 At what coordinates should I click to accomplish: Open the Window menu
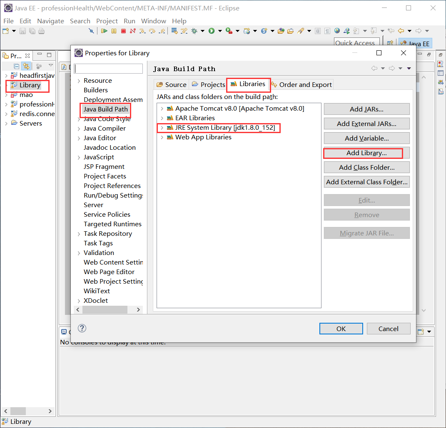(x=153, y=21)
